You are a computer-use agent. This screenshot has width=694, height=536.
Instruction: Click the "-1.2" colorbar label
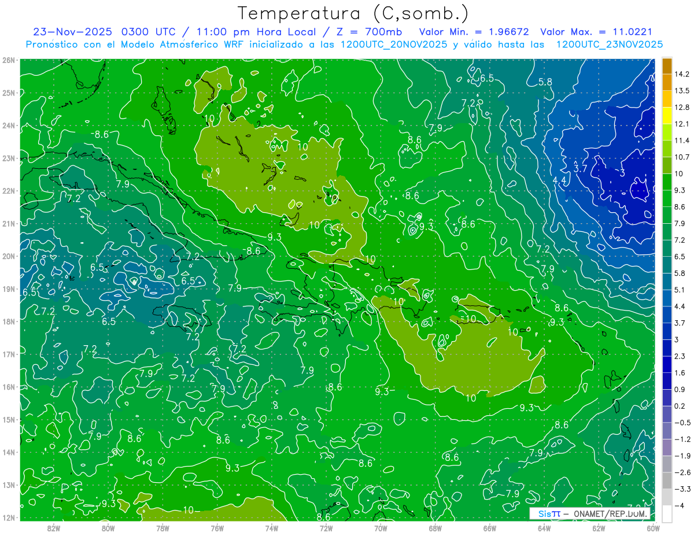[682, 439]
